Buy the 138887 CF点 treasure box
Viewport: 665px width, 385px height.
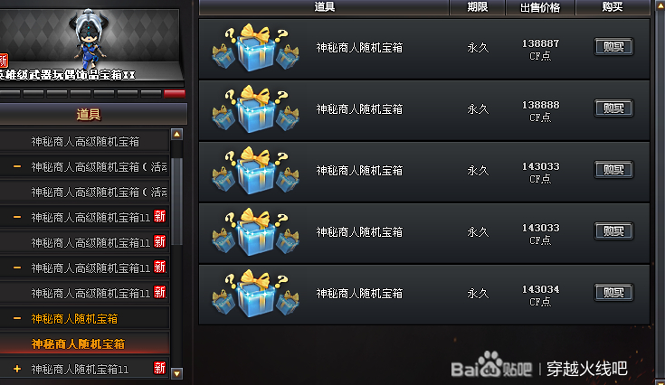tap(613, 47)
